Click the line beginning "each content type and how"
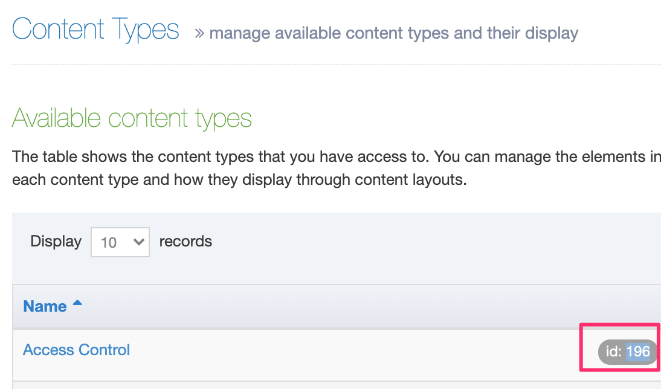 239,181
